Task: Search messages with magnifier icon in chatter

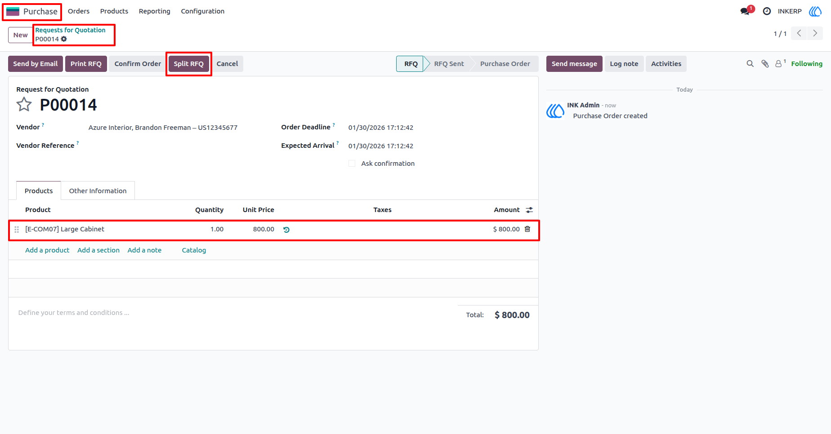Action: click(750, 64)
